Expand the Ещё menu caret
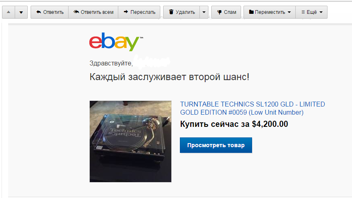Screen dimensions: 352x198 (321, 12)
